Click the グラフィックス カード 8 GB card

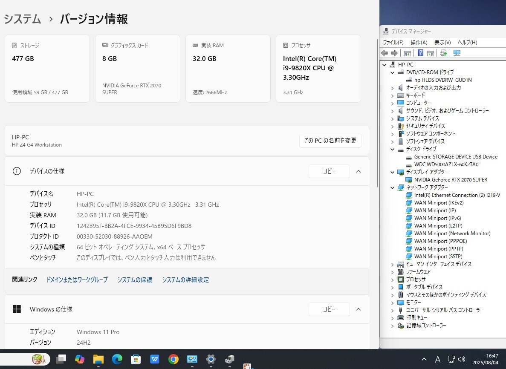(137, 69)
